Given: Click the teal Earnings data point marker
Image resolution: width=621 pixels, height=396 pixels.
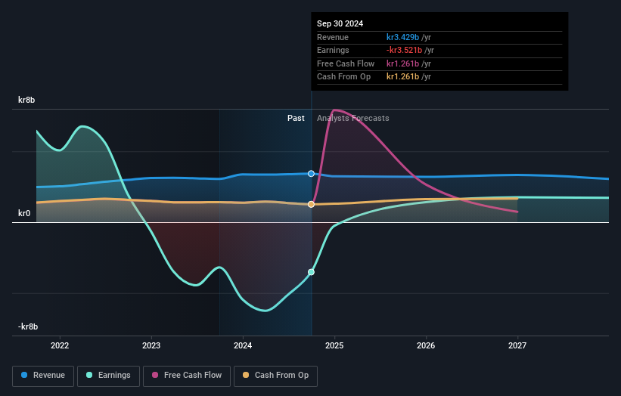Looking at the screenshot, I should [312, 272].
